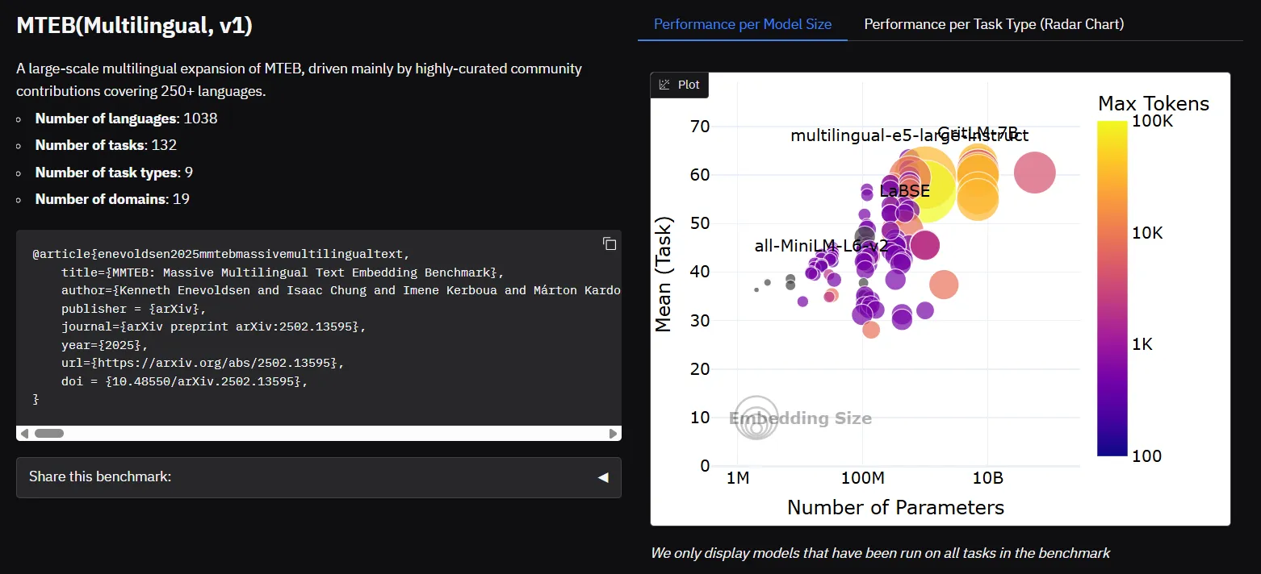Select the GritLM-7B label in the plot

pos(977,133)
